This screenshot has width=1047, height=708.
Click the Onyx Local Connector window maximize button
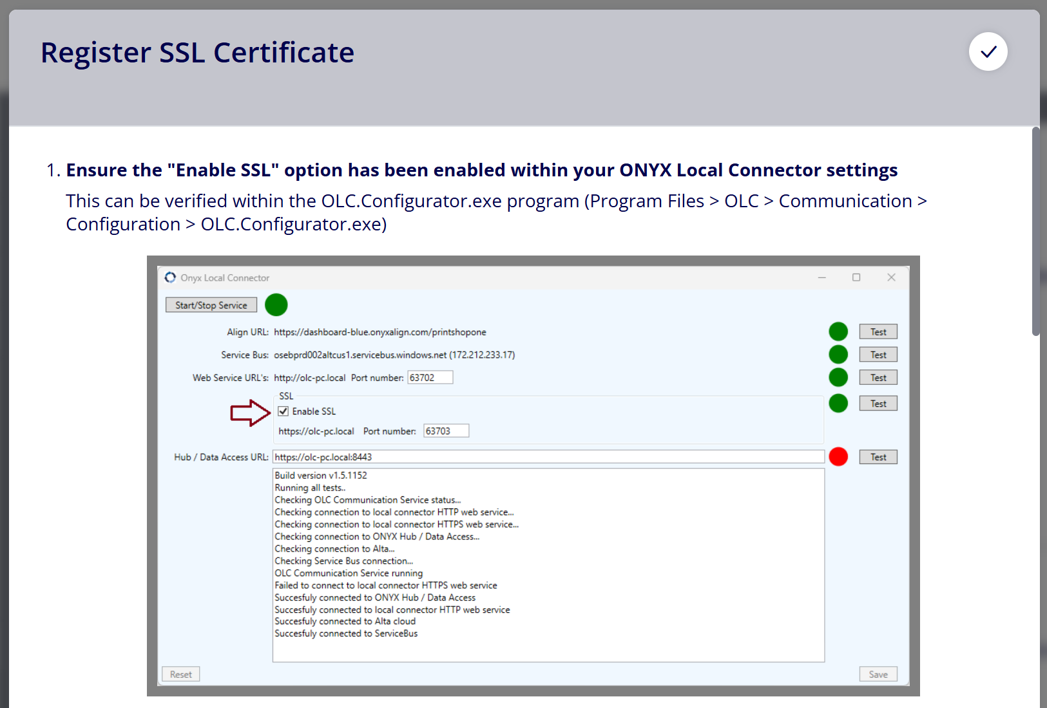(x=856, y=277)
